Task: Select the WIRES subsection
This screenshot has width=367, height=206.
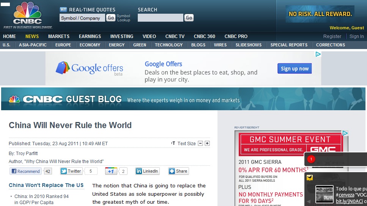Action: coord(220,45)
